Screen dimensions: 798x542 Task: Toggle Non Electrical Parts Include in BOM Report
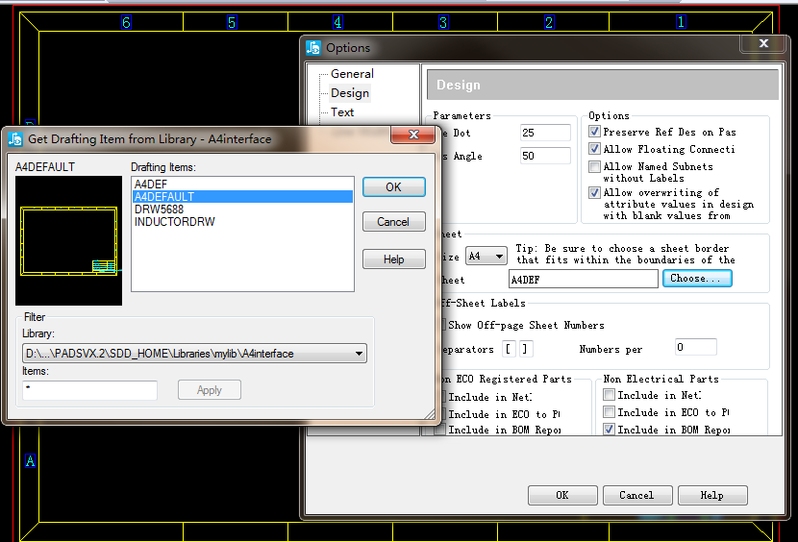(609, 429)
